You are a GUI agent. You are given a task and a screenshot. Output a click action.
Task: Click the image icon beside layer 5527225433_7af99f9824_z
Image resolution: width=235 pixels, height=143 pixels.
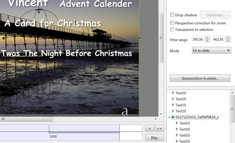pos(173,117)
